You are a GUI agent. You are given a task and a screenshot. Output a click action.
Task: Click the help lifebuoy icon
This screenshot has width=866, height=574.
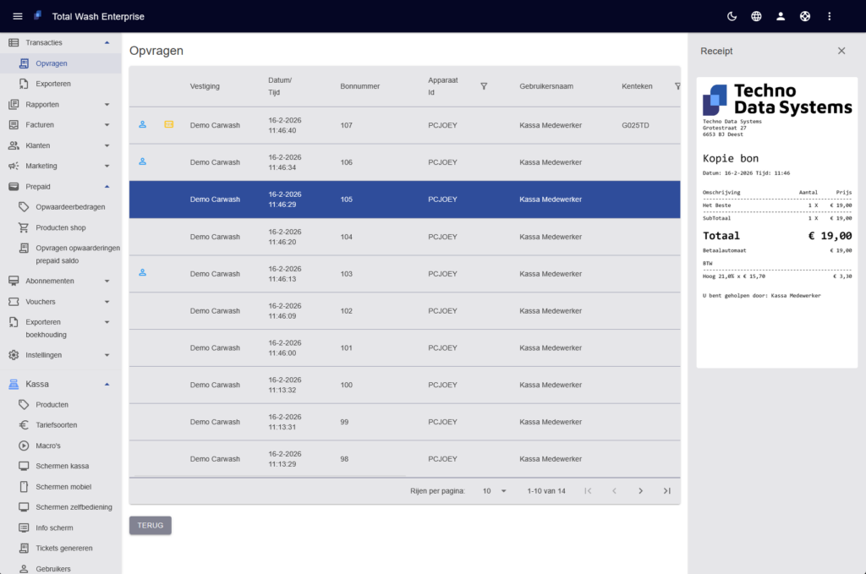[805, 16]
